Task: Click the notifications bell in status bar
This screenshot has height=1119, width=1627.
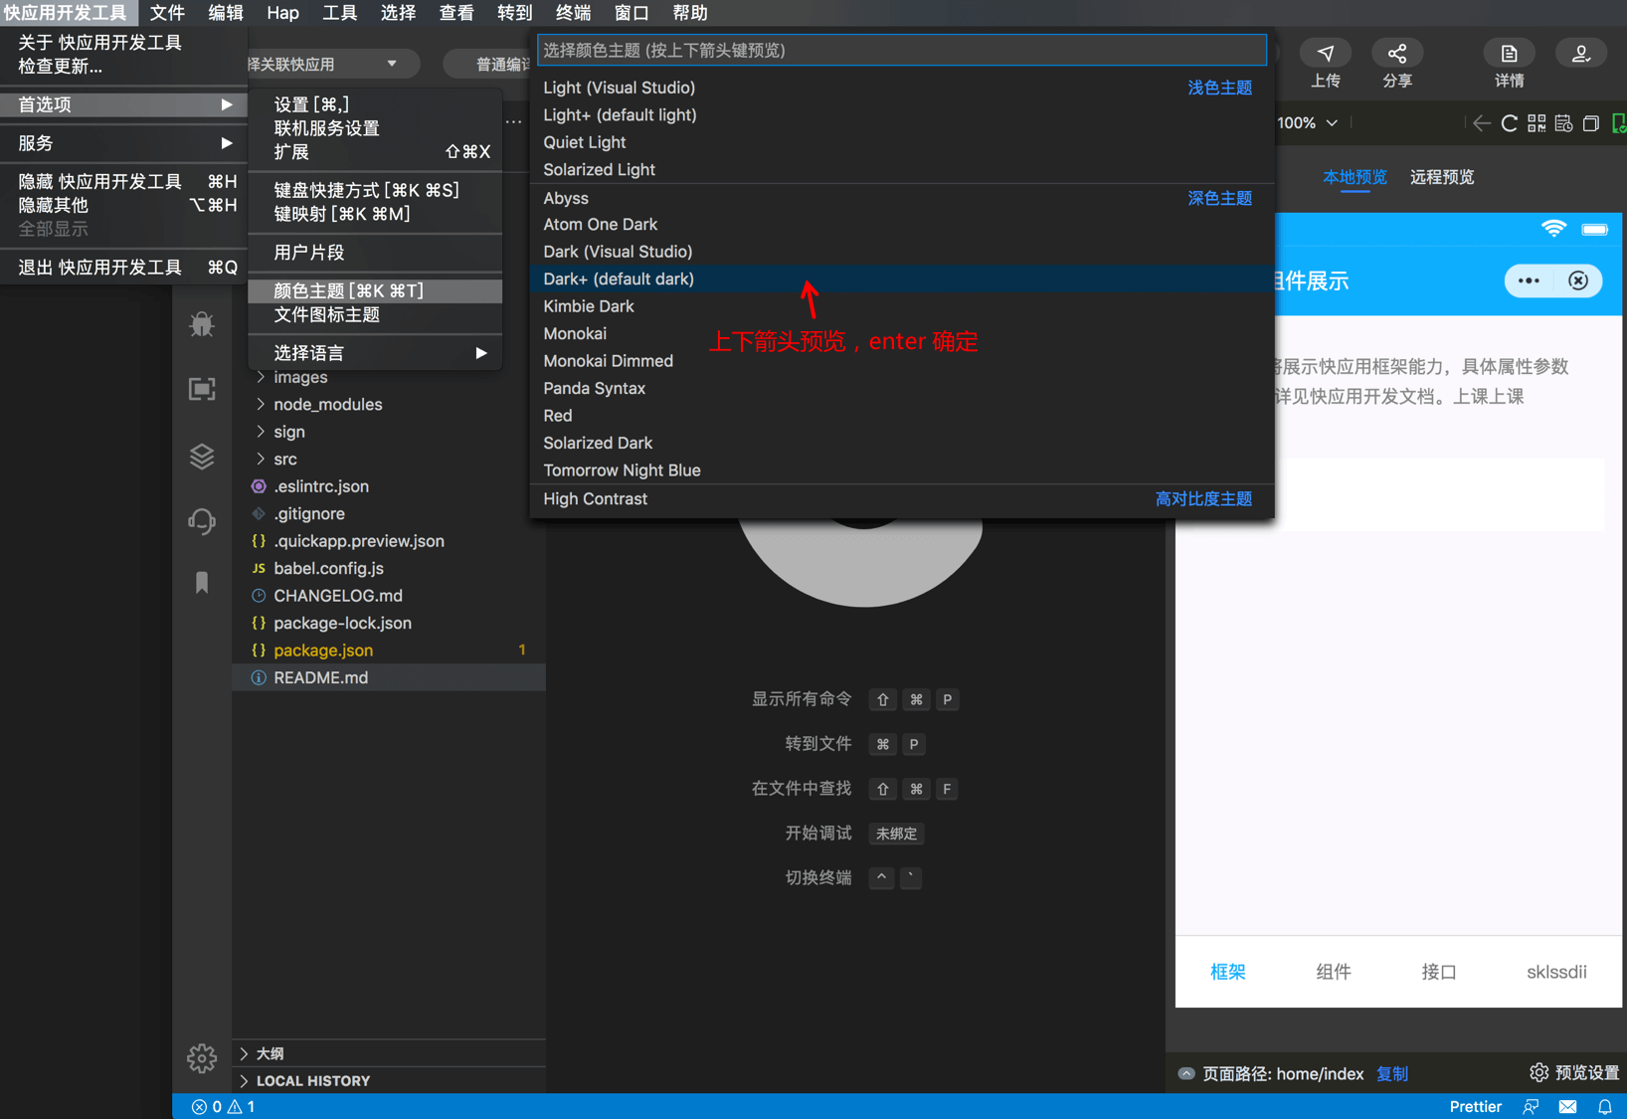Action: coord(1604,1106)
